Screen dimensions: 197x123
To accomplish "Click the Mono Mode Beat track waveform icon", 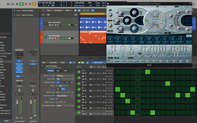I will coord(45,24).
